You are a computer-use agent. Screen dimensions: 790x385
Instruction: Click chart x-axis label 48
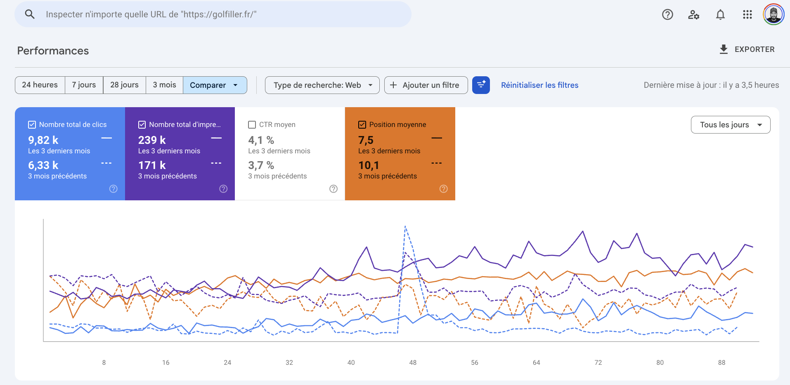(x=413, y=363)
